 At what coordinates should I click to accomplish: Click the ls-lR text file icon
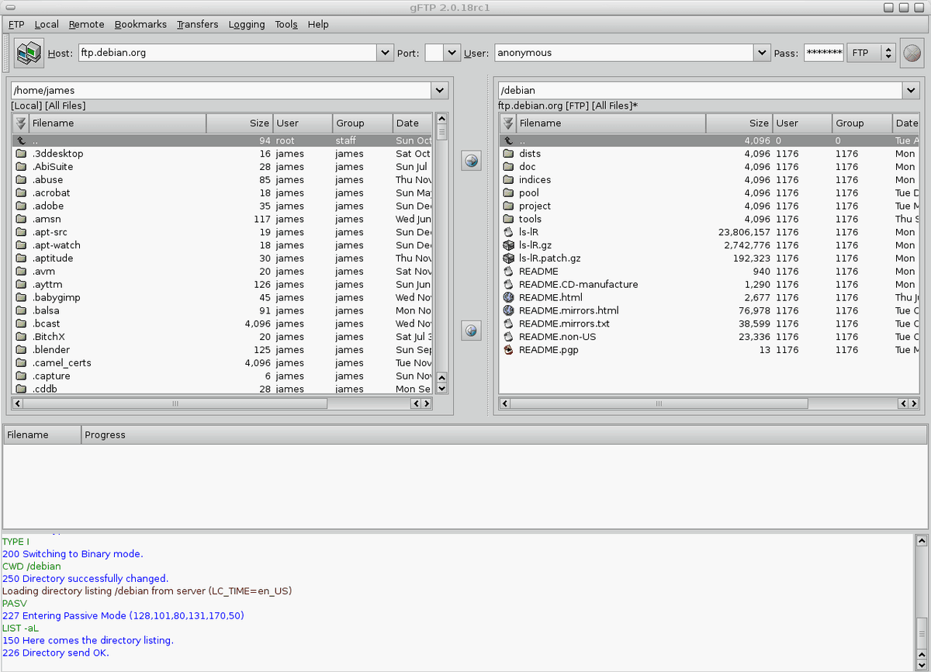pos(508,232)
